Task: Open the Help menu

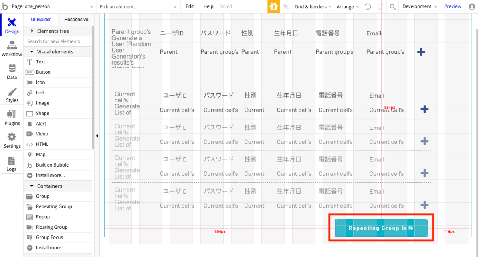Action: [208, 6]
